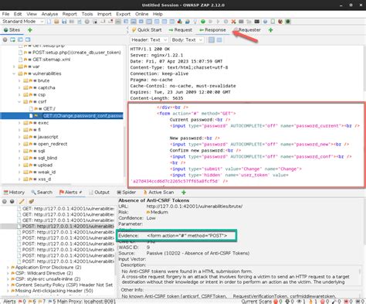Screen dimensions: 366x304
Task: Click the dark green circle at toolbar end
Action: [288, 22]
